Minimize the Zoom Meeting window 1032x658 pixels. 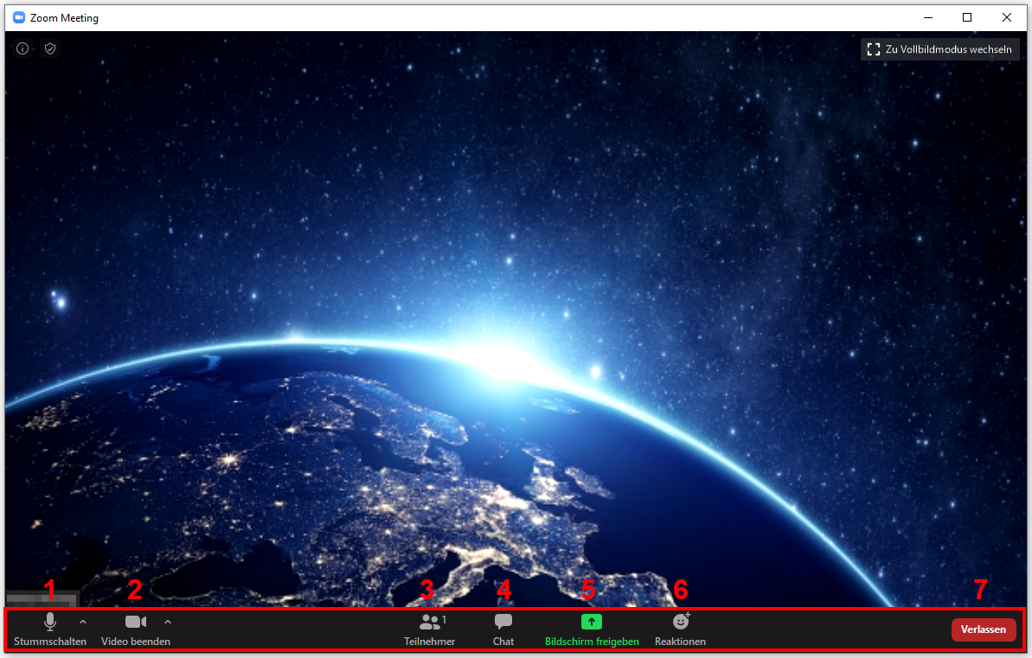pyautogui.click(x=927, y=17)
